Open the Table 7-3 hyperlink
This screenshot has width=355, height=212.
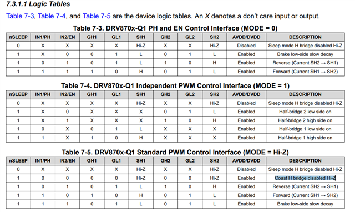click(x=20, y=16)
